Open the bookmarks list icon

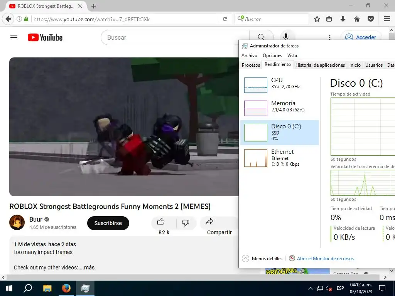[x=329, y=19]
